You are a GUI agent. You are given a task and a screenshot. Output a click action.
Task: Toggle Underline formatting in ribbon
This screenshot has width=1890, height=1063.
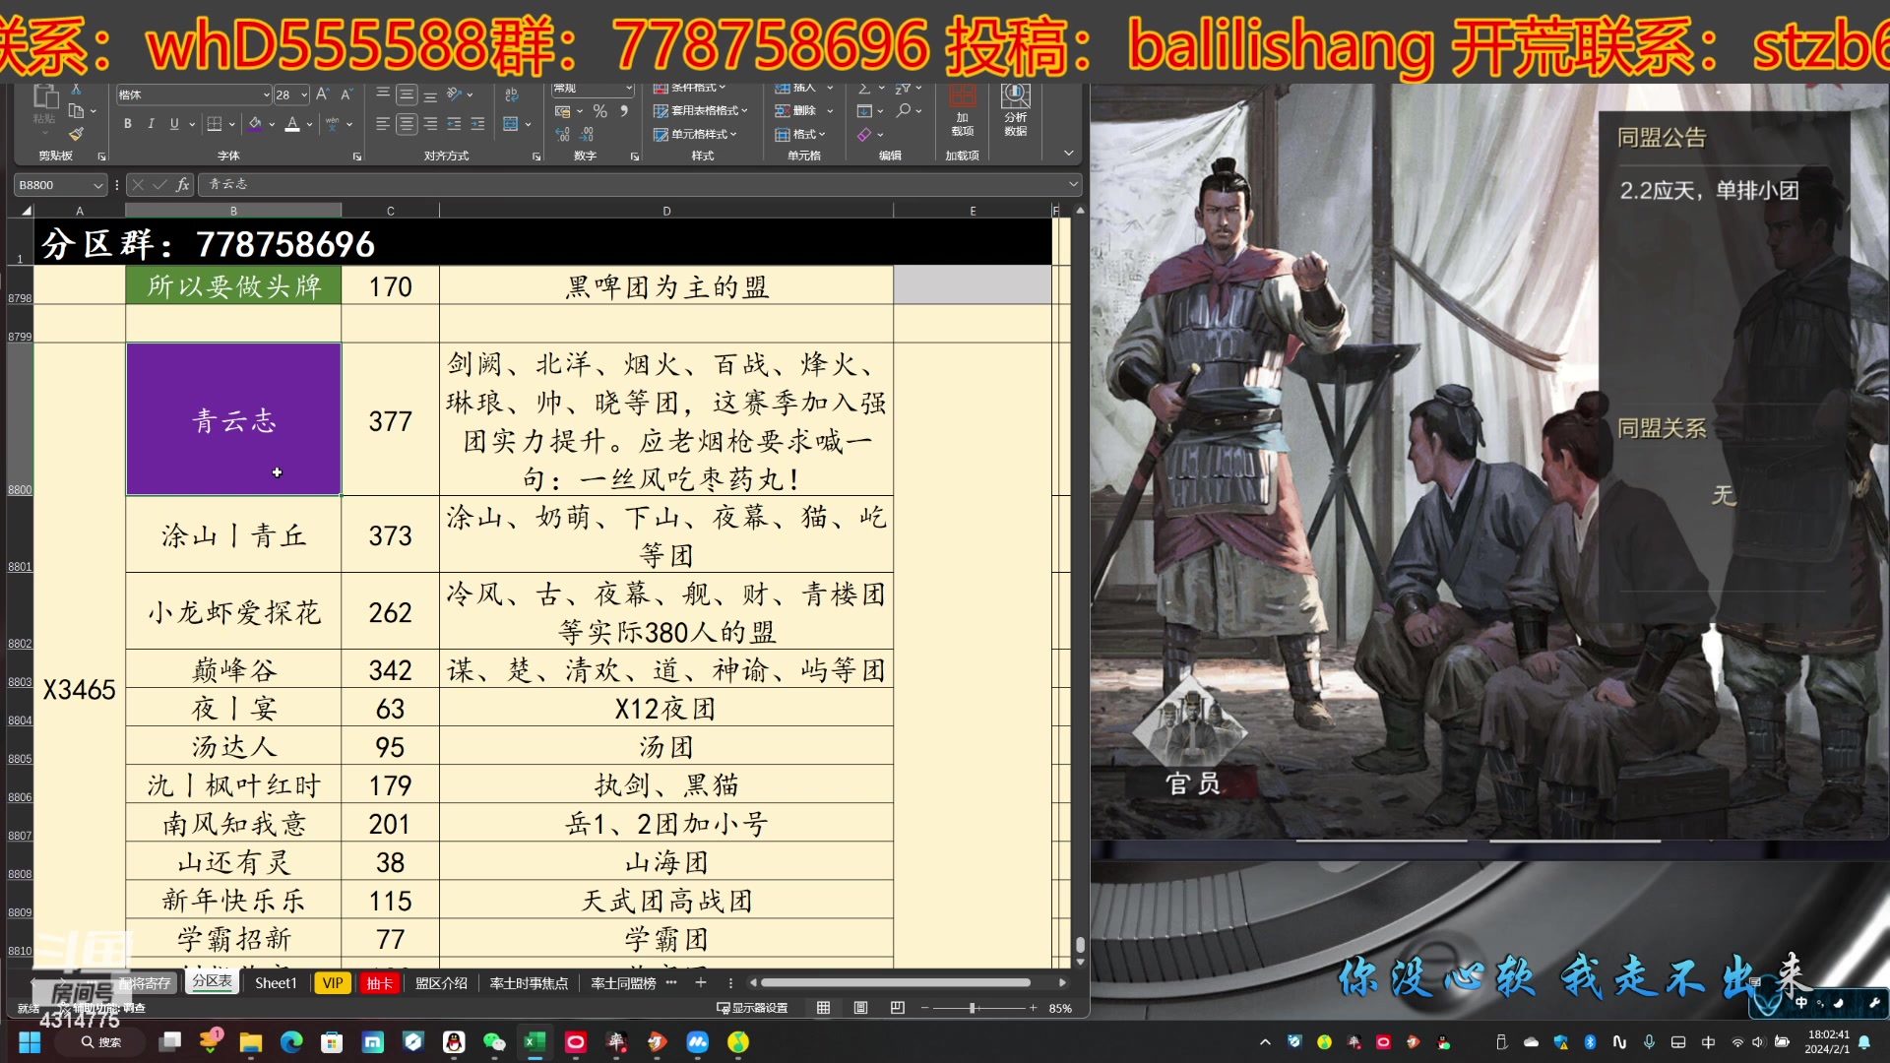tap(174, 124)
